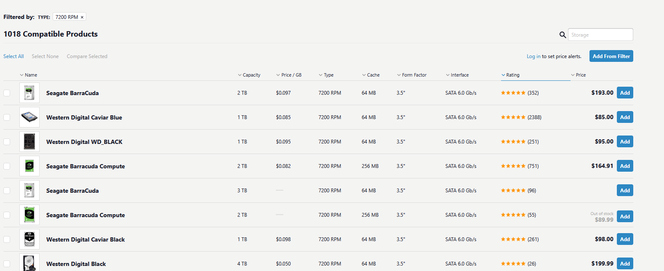Click star rating with 96 reviews

[x=513, y=191]
